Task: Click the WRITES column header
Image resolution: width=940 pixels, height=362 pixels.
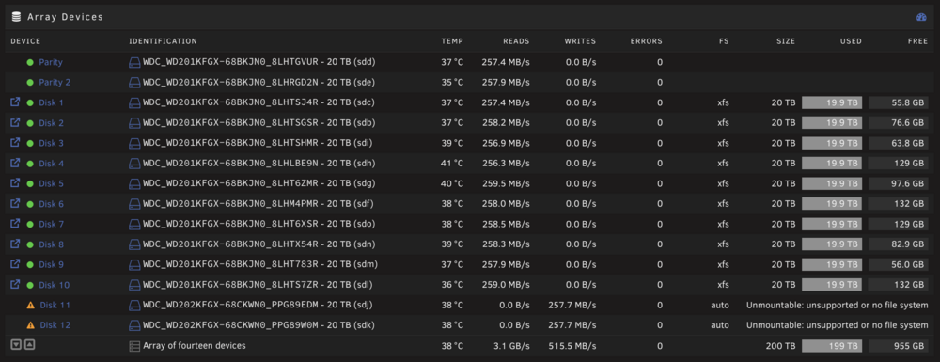Action: 580,41
